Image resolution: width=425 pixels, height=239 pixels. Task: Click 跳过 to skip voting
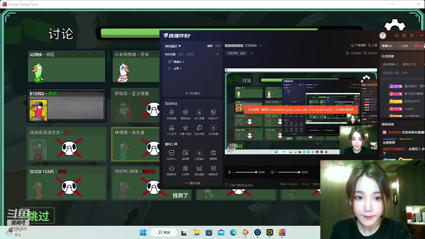click(x=39, y=216)
